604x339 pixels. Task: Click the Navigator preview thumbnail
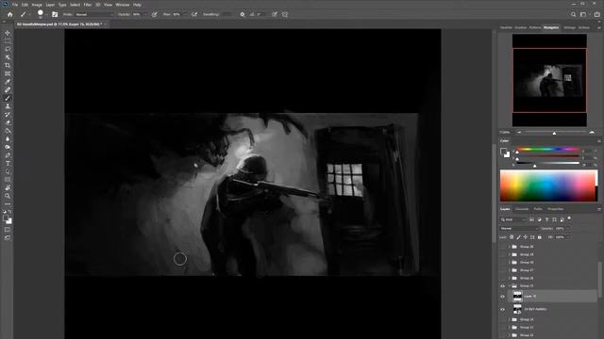pyautogui.click(x=549, y=80)
